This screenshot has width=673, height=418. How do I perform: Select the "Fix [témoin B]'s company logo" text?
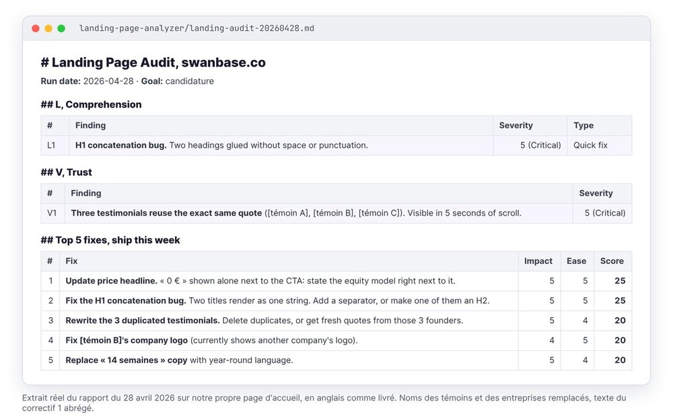[127, 341]
